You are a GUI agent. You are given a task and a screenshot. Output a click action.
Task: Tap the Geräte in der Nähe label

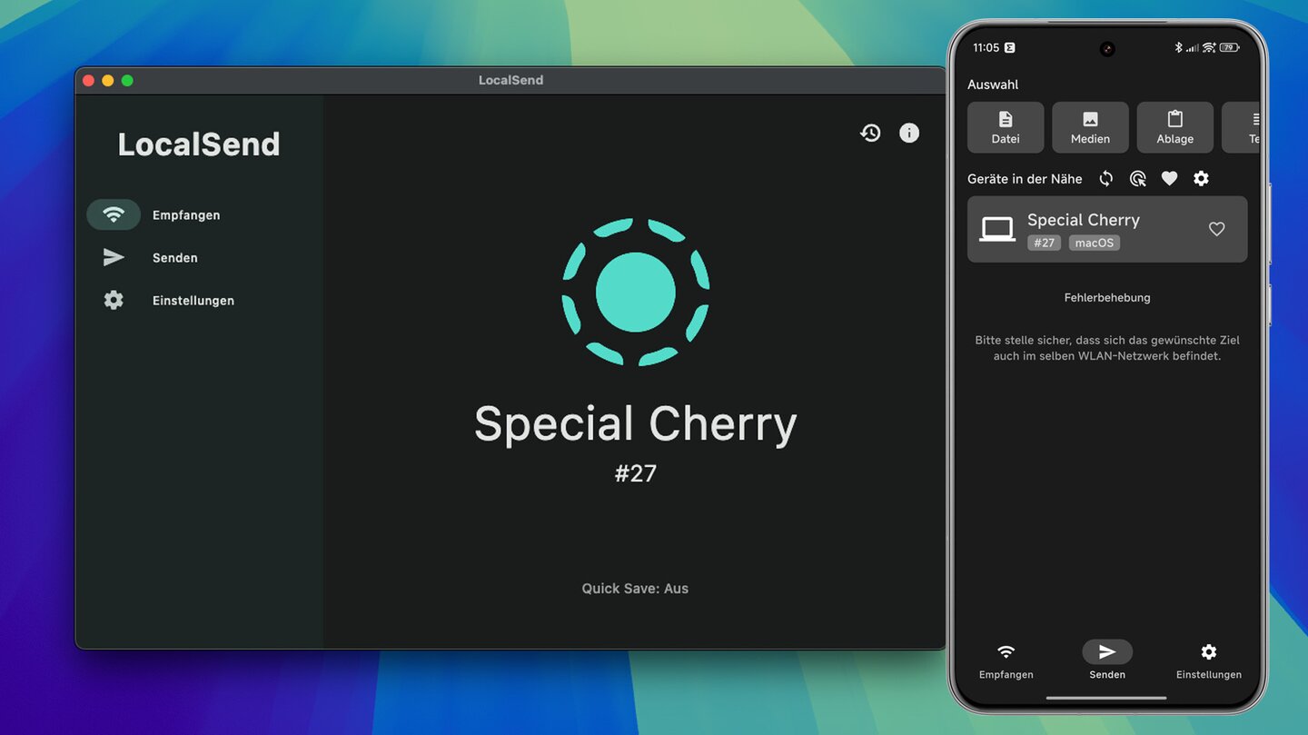coord(1025,179)
